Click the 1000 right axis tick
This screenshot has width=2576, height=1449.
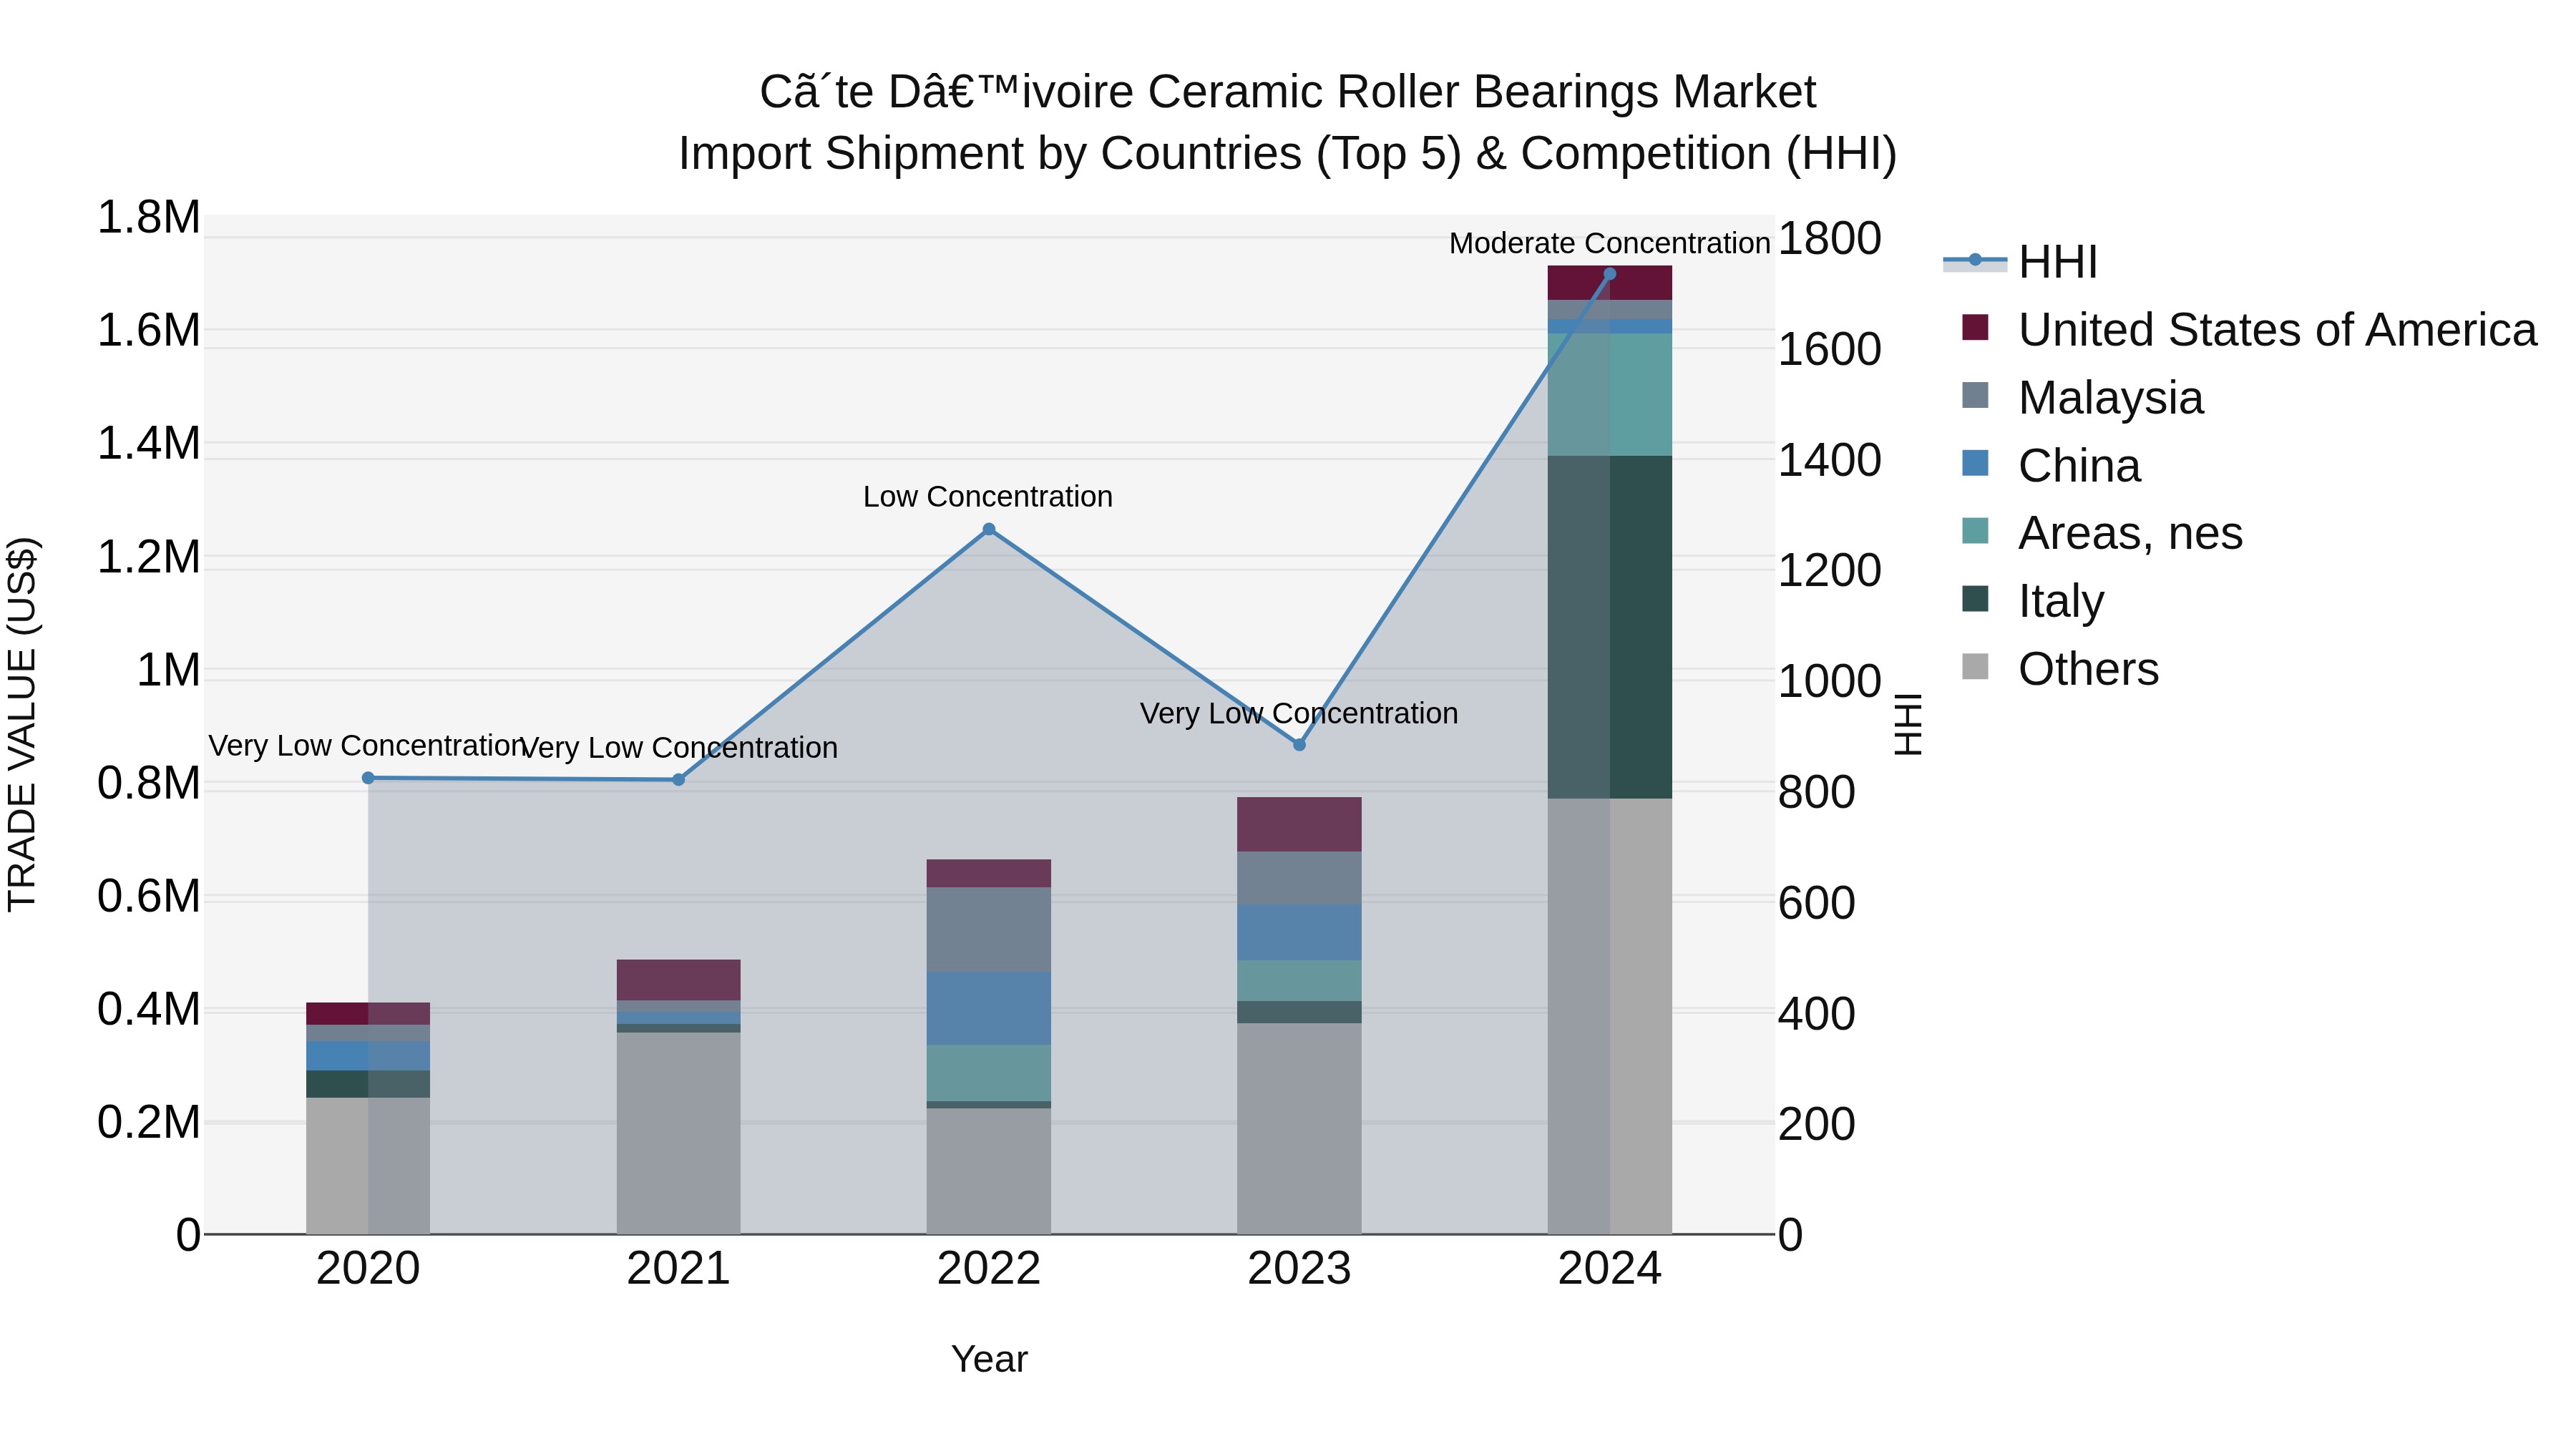pos(1830,682)
